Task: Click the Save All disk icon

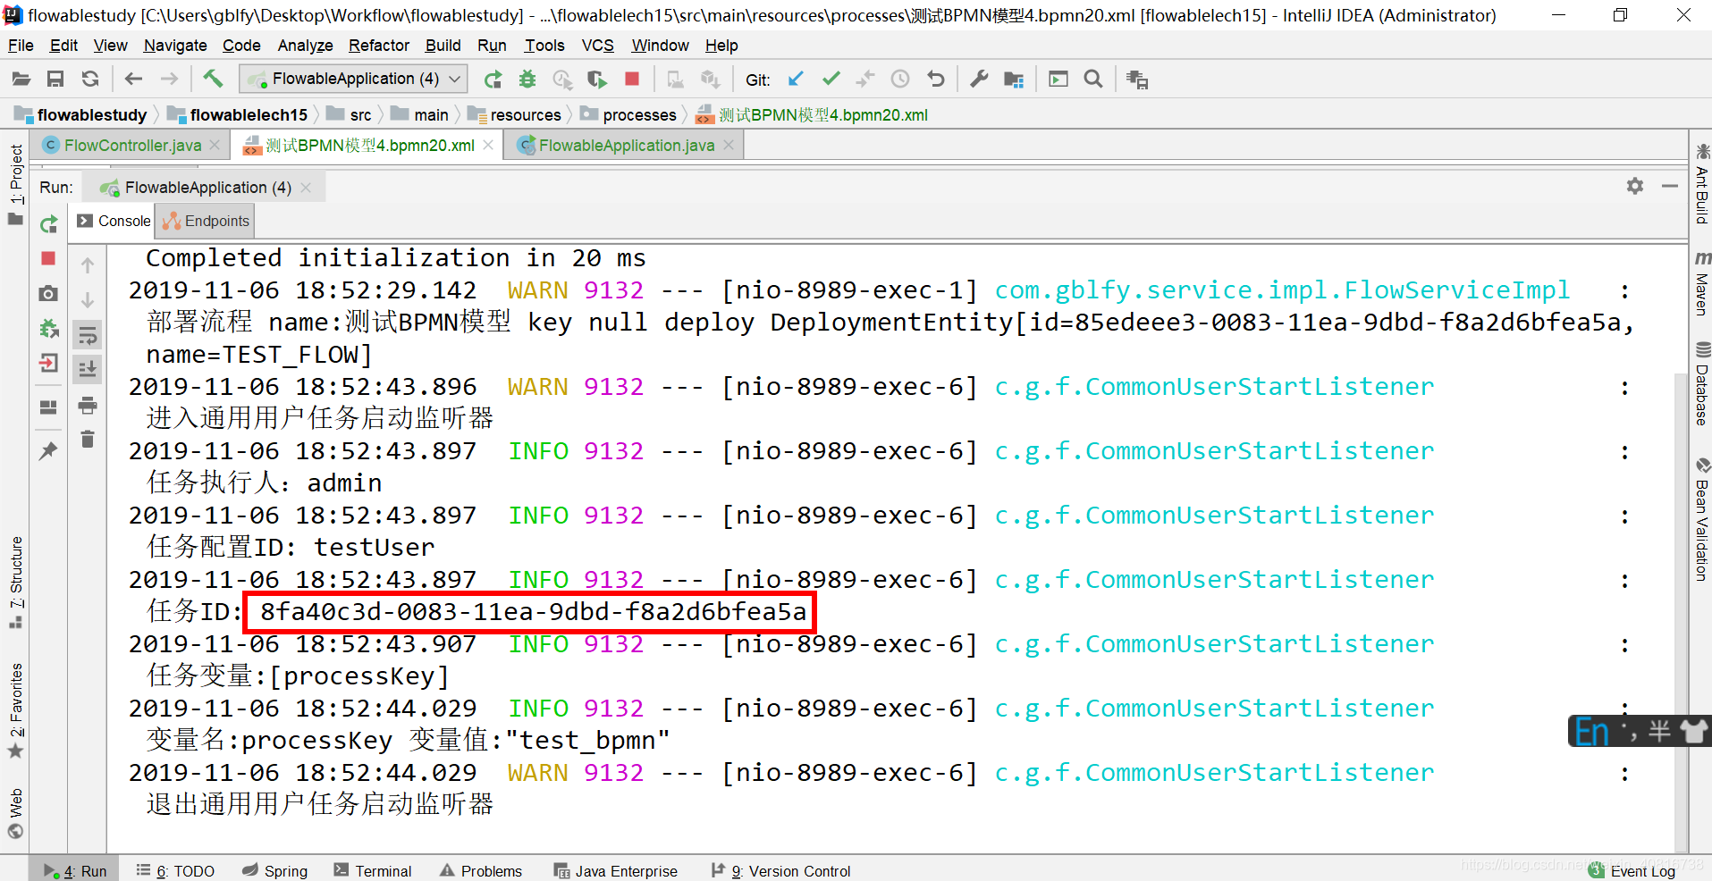Action: pos(55,80)
